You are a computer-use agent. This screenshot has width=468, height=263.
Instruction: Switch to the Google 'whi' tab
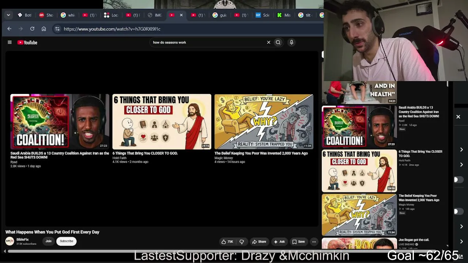(x=68, y=15)
